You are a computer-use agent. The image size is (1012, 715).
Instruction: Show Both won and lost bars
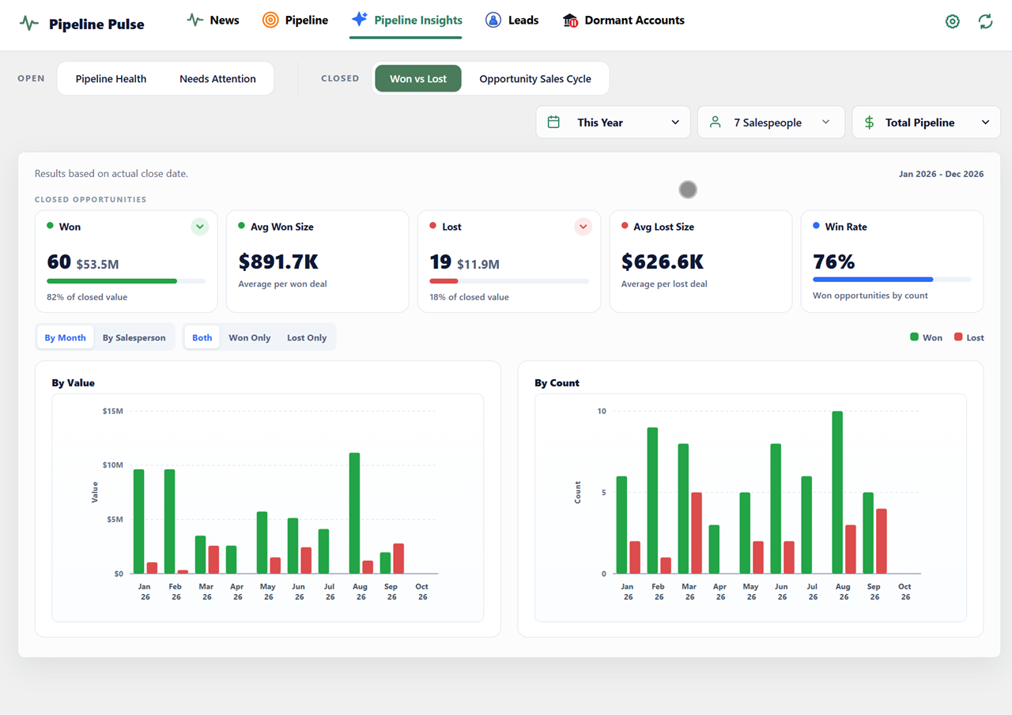pyautogui.click(x=202, y=337)
